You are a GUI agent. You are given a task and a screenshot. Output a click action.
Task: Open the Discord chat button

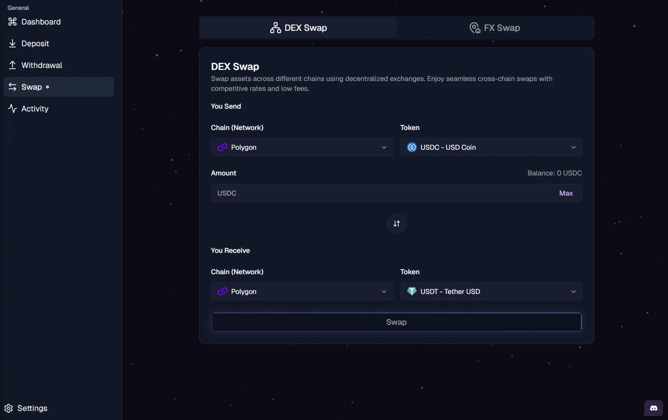tap(654, 408)
